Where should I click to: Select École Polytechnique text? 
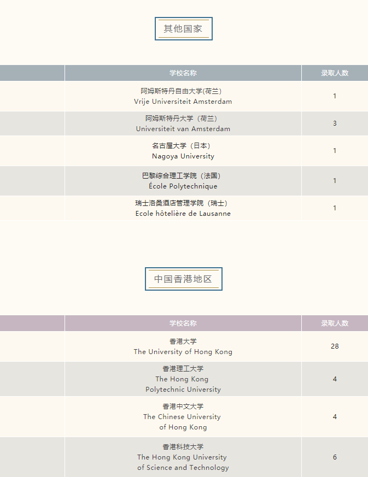[x=183, y=186]
